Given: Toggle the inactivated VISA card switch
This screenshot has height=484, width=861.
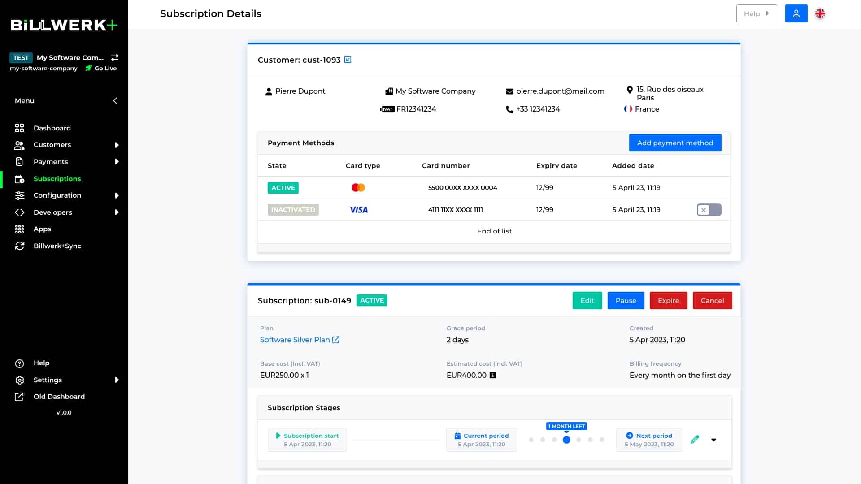Looking at the screenshot, I should pyautogui.click(x=709, y=210).
